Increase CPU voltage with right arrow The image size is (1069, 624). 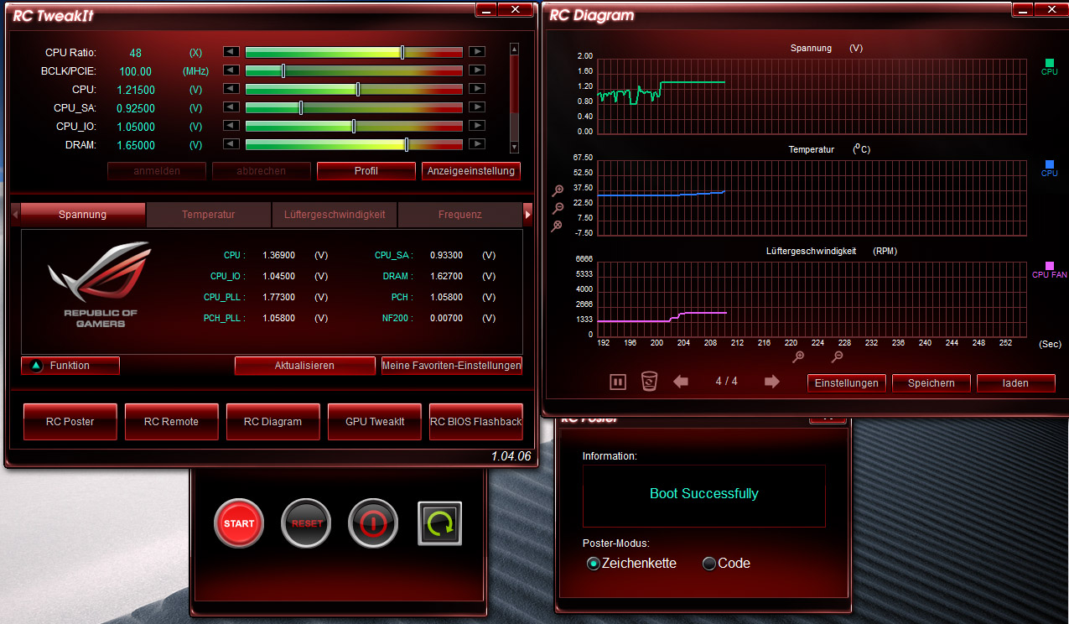point(476,89)
